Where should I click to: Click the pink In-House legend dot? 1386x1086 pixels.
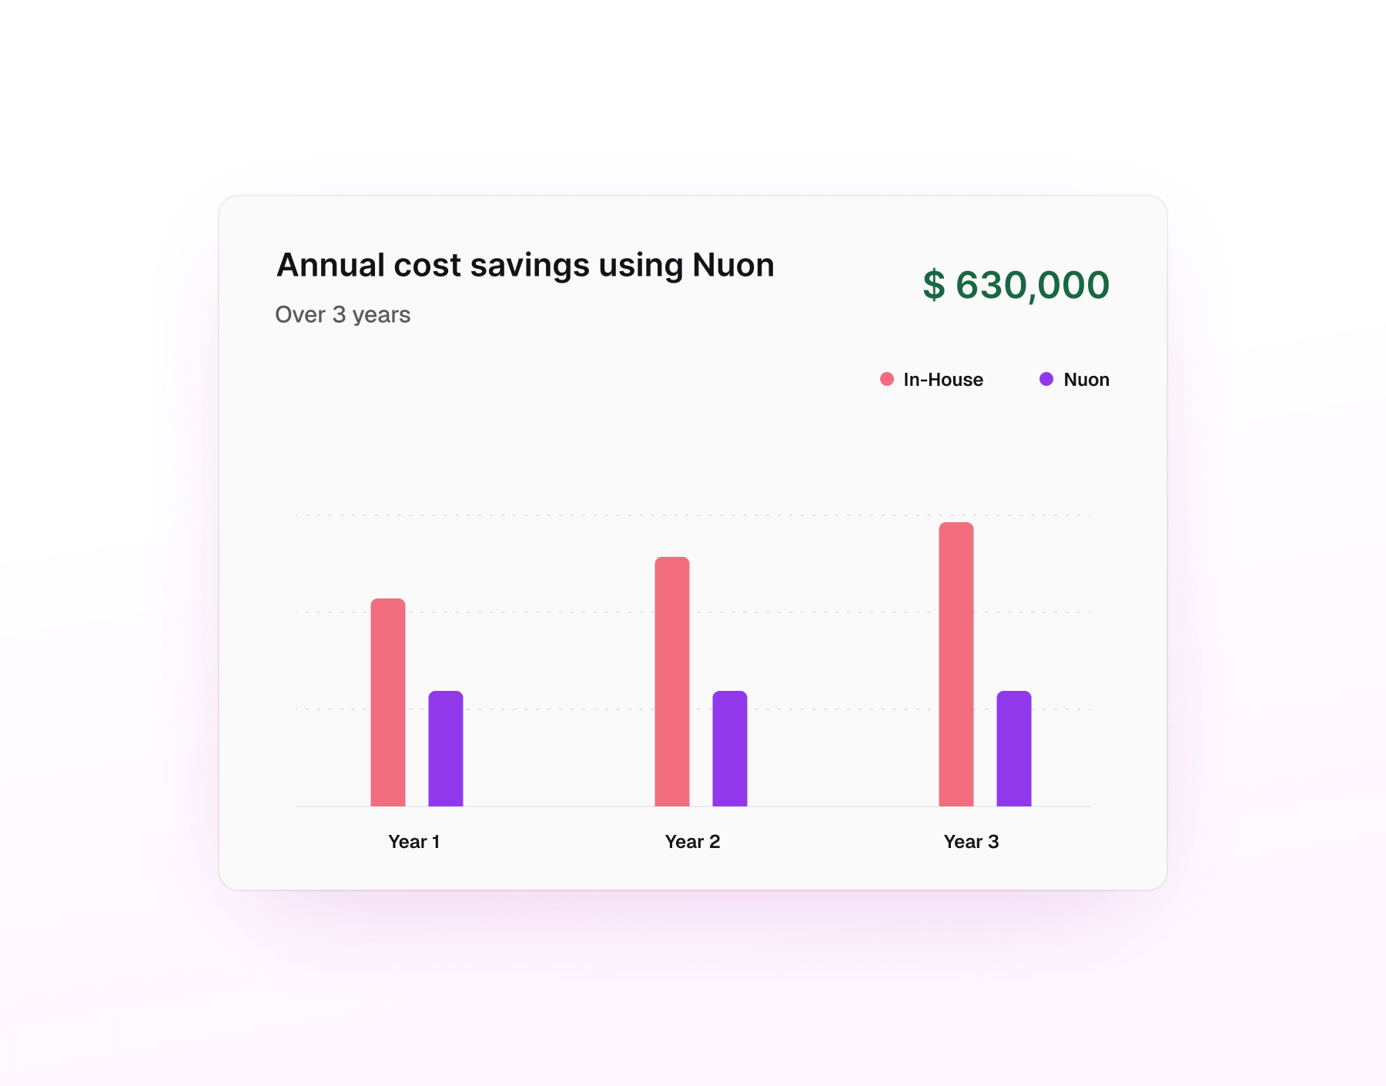887,379
